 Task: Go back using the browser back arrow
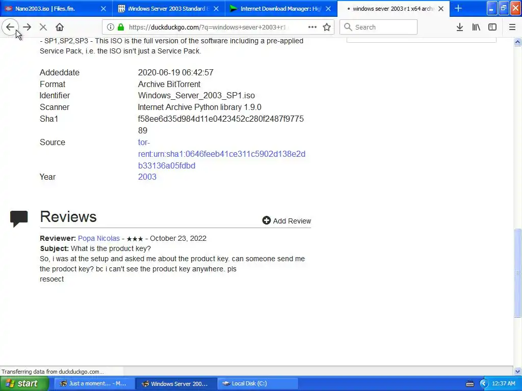[10, 27]
